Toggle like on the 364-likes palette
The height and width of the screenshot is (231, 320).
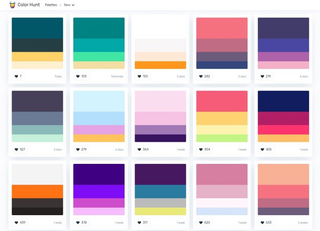[x=140, y=149]
